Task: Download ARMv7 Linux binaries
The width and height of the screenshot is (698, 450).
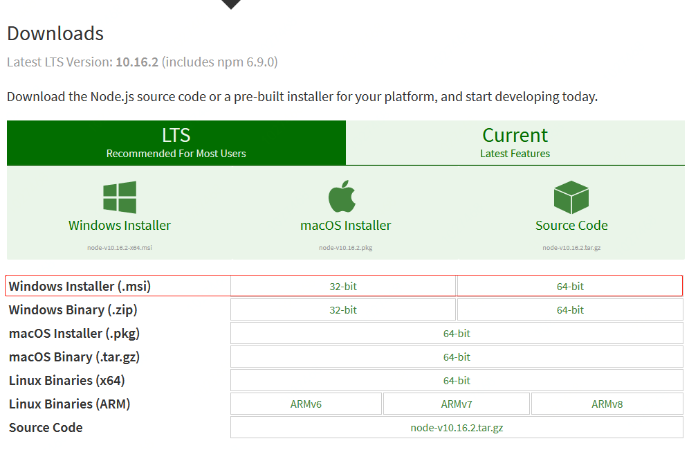Action: pos(457,404)
